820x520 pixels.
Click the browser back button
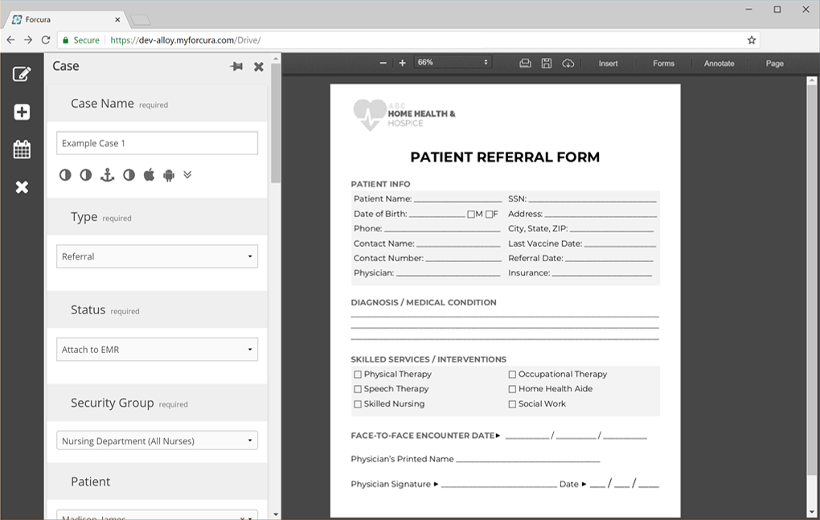click(x=10, y=39)
